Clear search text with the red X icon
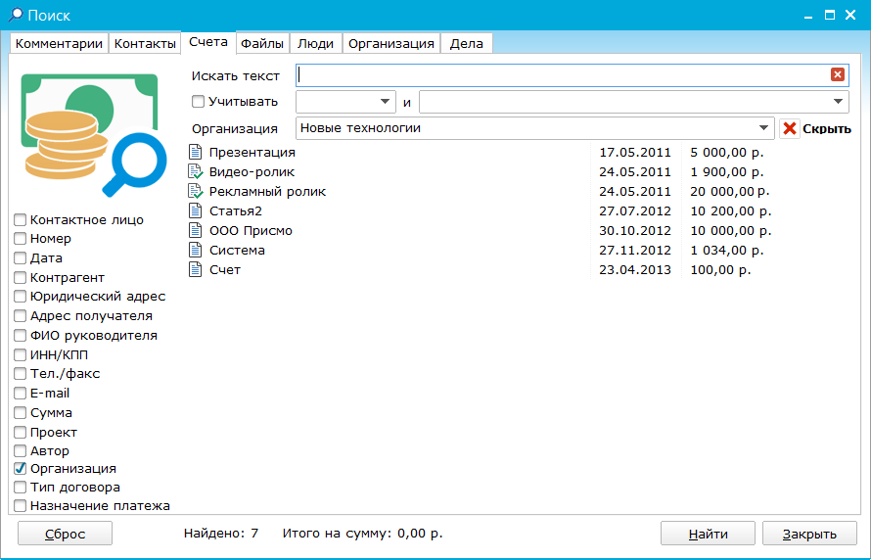 [837, 75]
